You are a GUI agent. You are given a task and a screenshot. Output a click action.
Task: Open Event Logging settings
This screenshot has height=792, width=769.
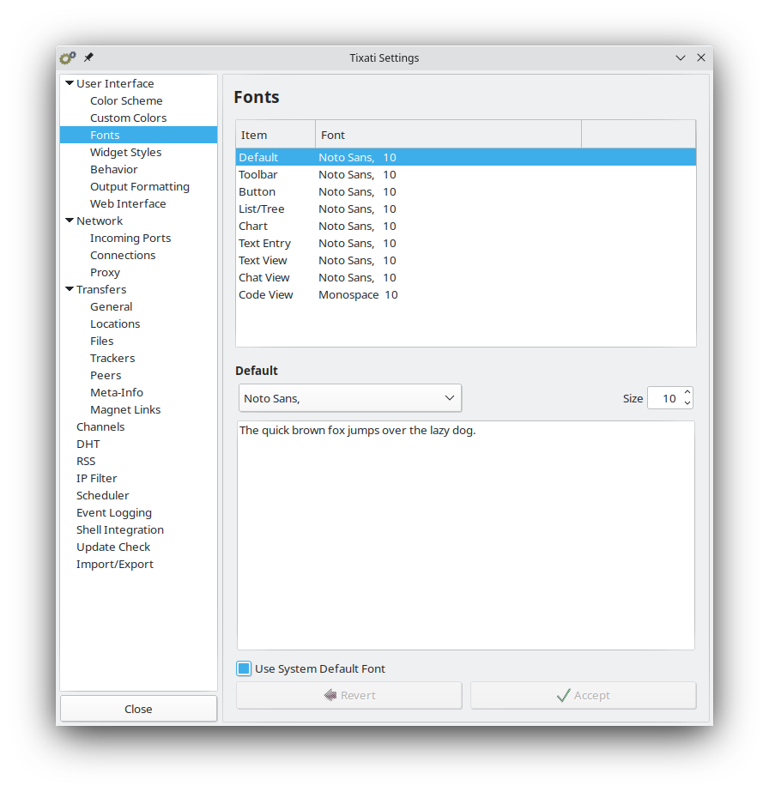point(114,512)
